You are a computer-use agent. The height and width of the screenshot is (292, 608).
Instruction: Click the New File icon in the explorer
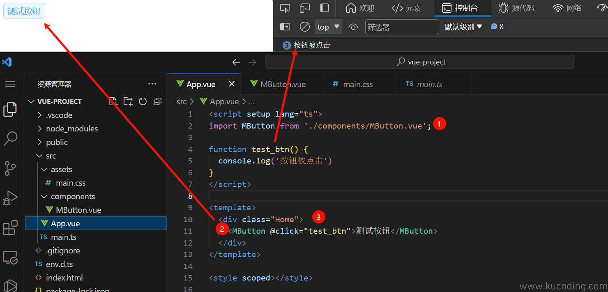coord(113,101)
